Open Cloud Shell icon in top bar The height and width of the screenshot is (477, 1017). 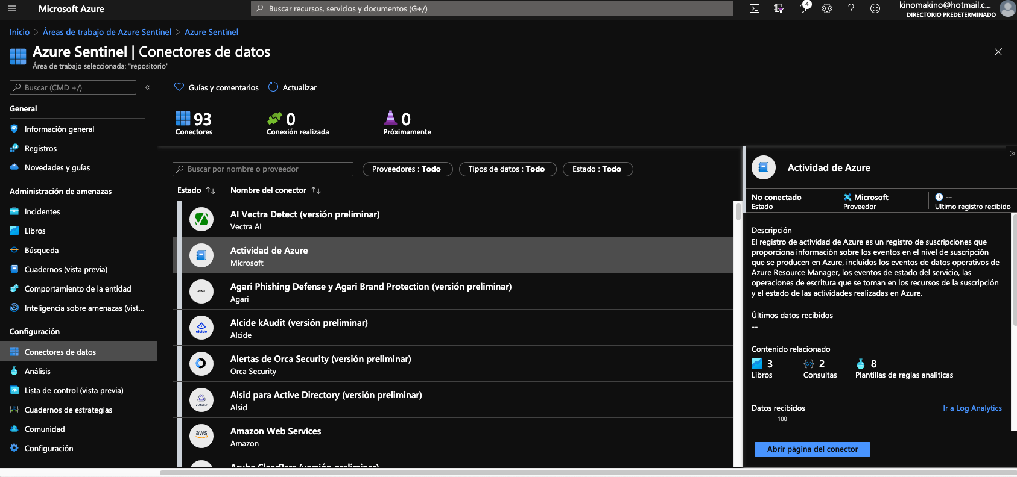[754, 8]
